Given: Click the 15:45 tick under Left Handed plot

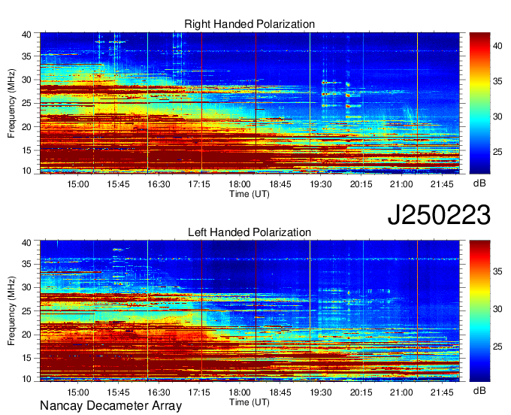Looking at the screenshot, I should [x=118, y=392].
